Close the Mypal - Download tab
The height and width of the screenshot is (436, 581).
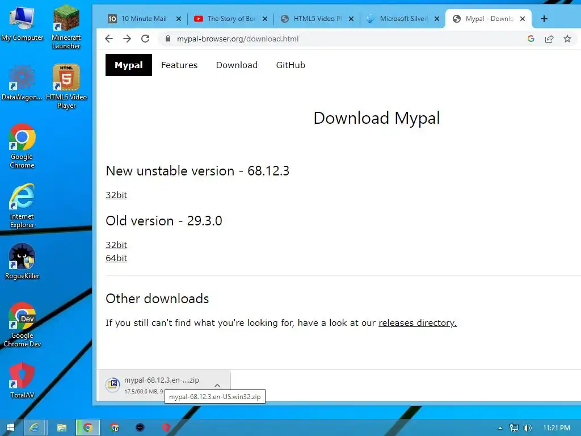pos(523,19)
